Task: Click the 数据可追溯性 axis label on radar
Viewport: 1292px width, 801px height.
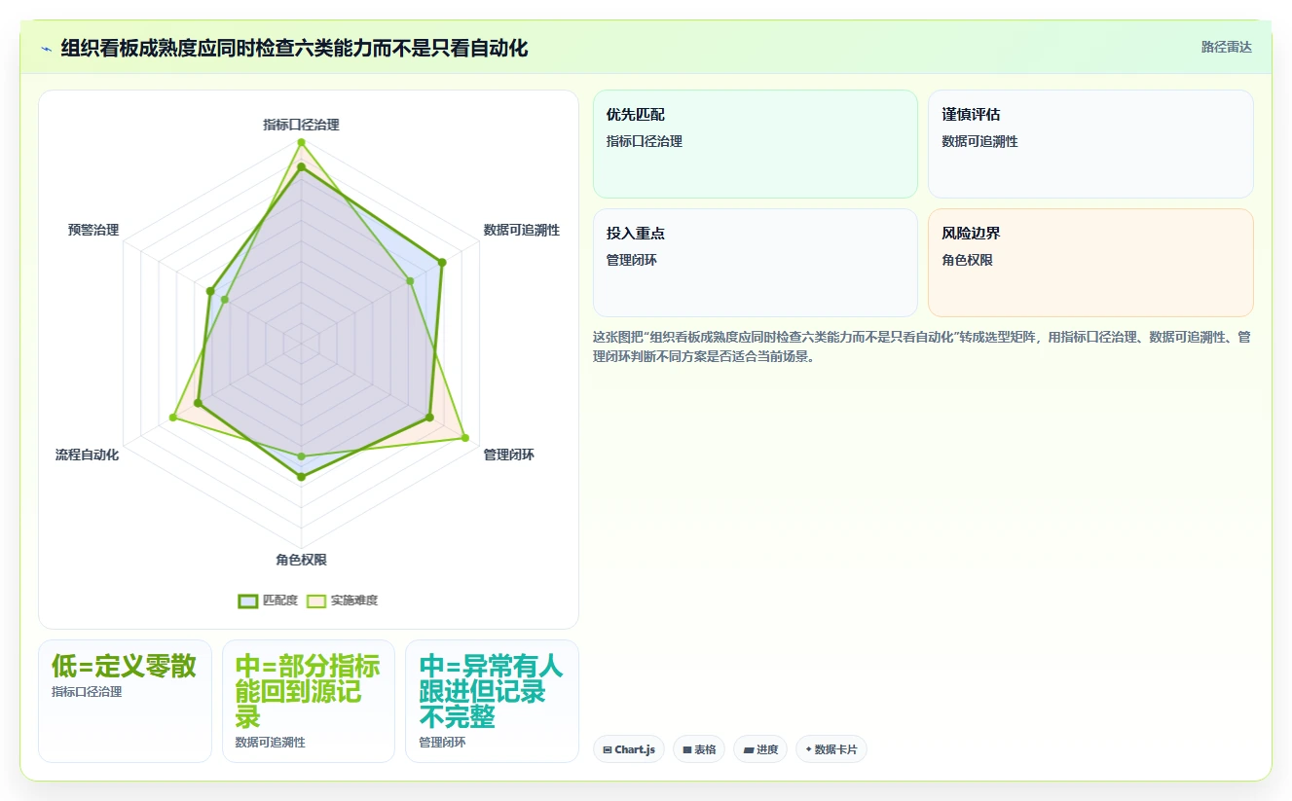Action: (522, 231)
